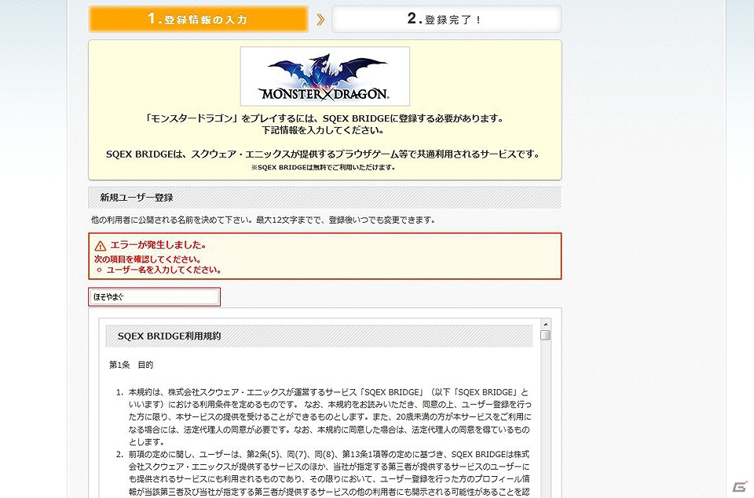This screenshot has height=498, width=754.
Task: Click the step 2 登録完了 tab
Action: point(446,19)
